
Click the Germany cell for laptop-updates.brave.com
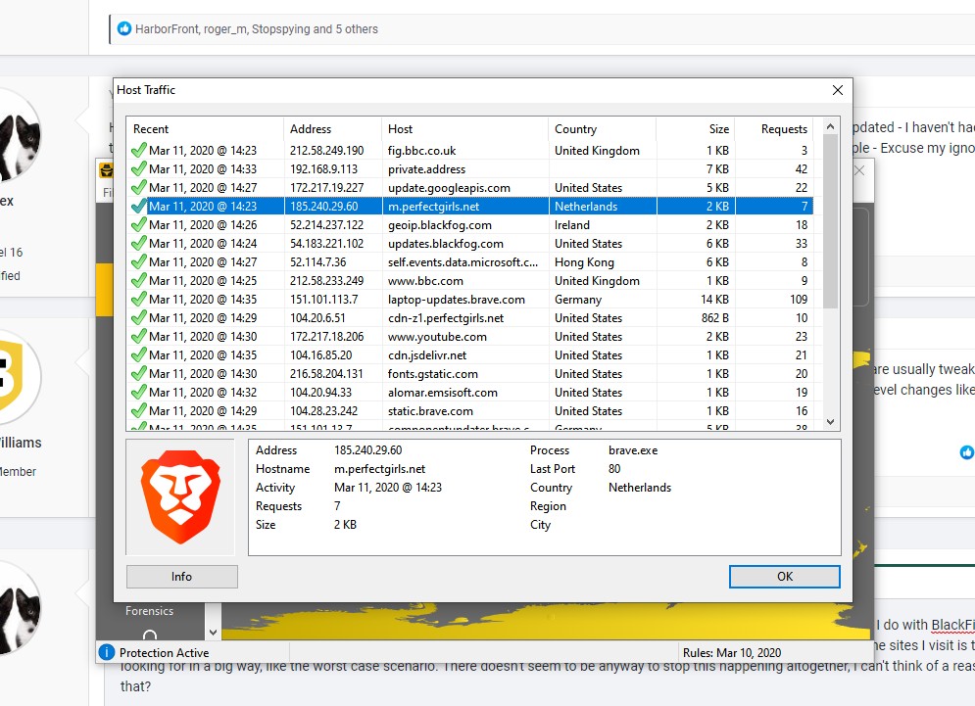(578, 300)
